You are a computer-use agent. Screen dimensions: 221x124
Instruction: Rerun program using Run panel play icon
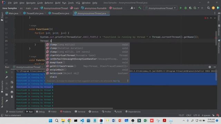click(7, 72)
